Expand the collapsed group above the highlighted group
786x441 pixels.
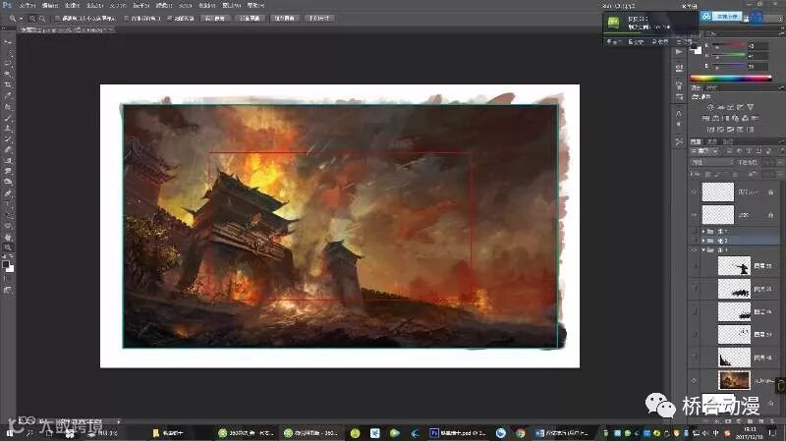(703, 232)
